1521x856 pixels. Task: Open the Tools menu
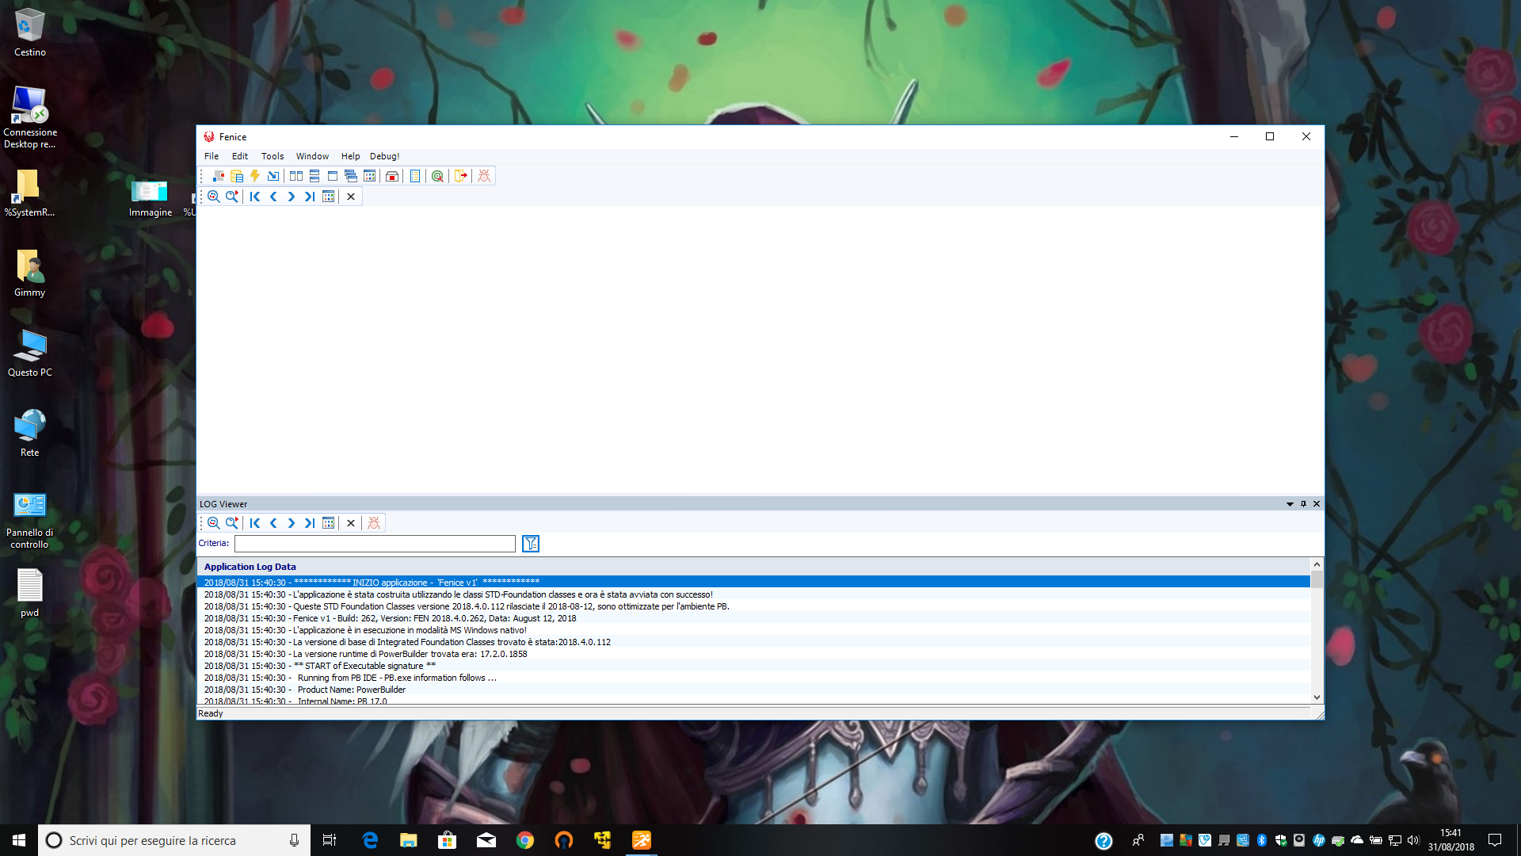pos(273,156)
